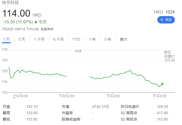
Task: Click the green current-price dot on chart
Action: coord(162,84)
